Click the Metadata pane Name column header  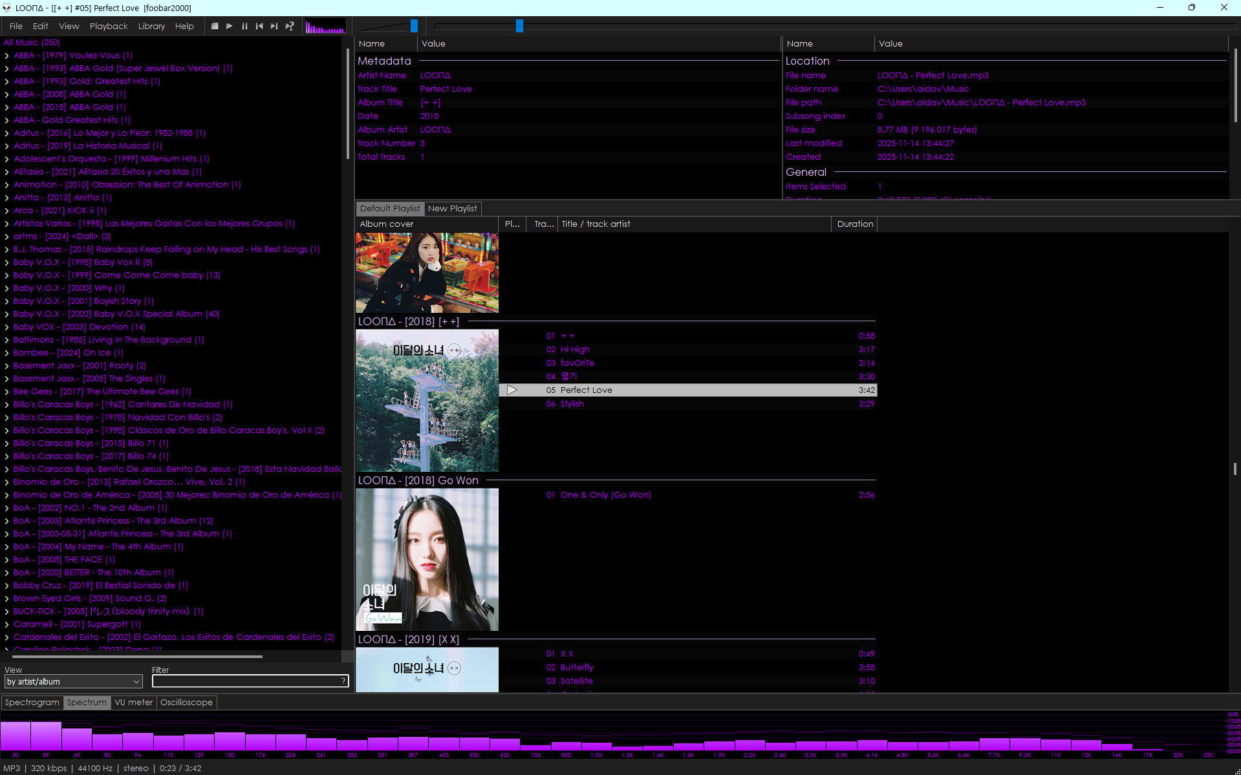coord(386,44)
